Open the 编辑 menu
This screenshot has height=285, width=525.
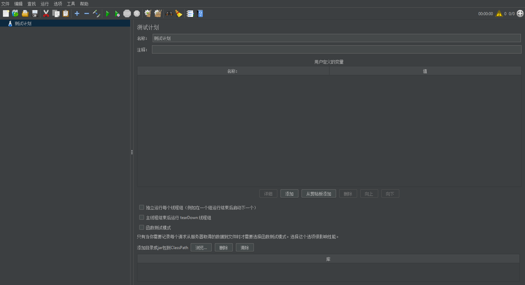[x=18, y=4]
